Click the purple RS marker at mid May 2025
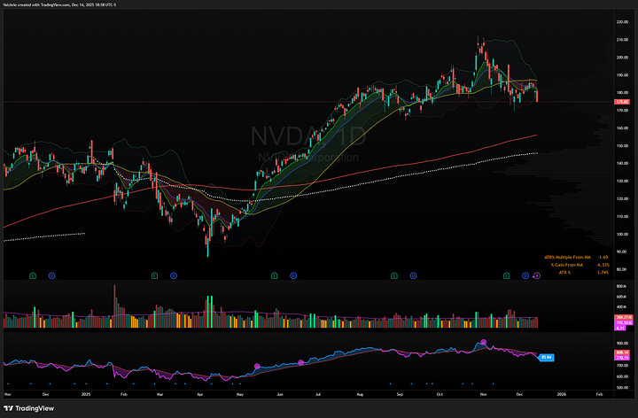The height and width of the screenshot is (418, 638). pyautogui.click(x=257, y=367)
